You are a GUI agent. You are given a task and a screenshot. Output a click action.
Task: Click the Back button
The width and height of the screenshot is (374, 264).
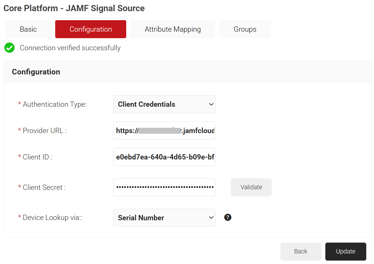301,252
